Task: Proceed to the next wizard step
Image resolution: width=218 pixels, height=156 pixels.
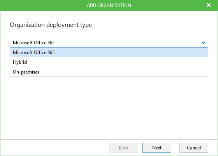Action: [x=156, y=147]
